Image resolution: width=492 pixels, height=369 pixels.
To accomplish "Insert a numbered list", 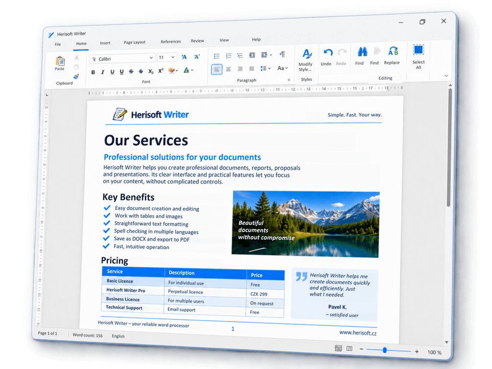I will click(x=229, y=56).
